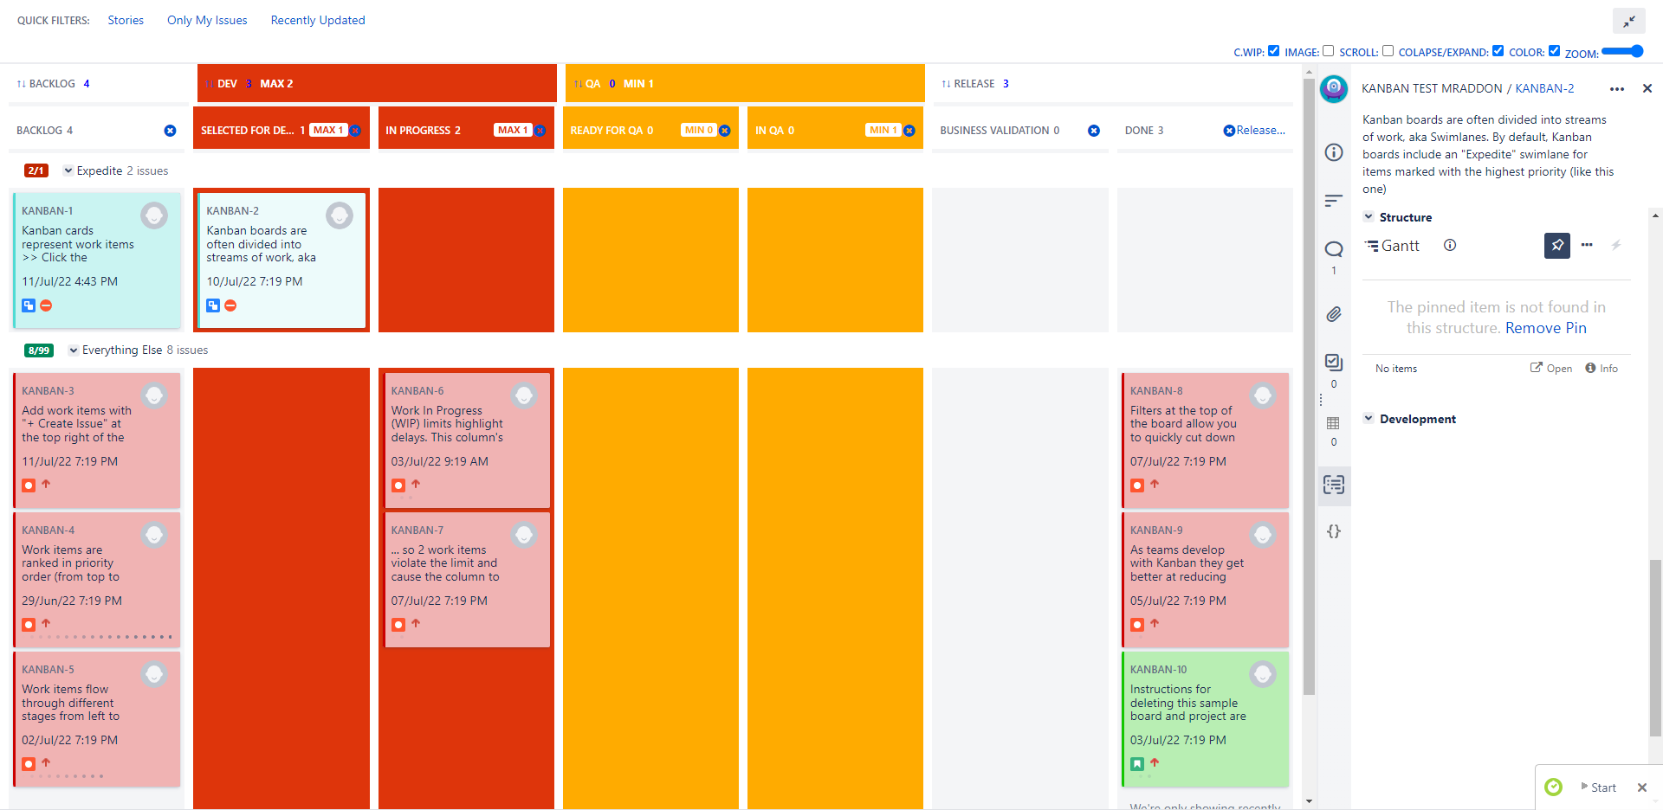Screen dimensions: 1663x810
Task: Open the comments icon in the sidebar
Action: tap(1333, 249)
